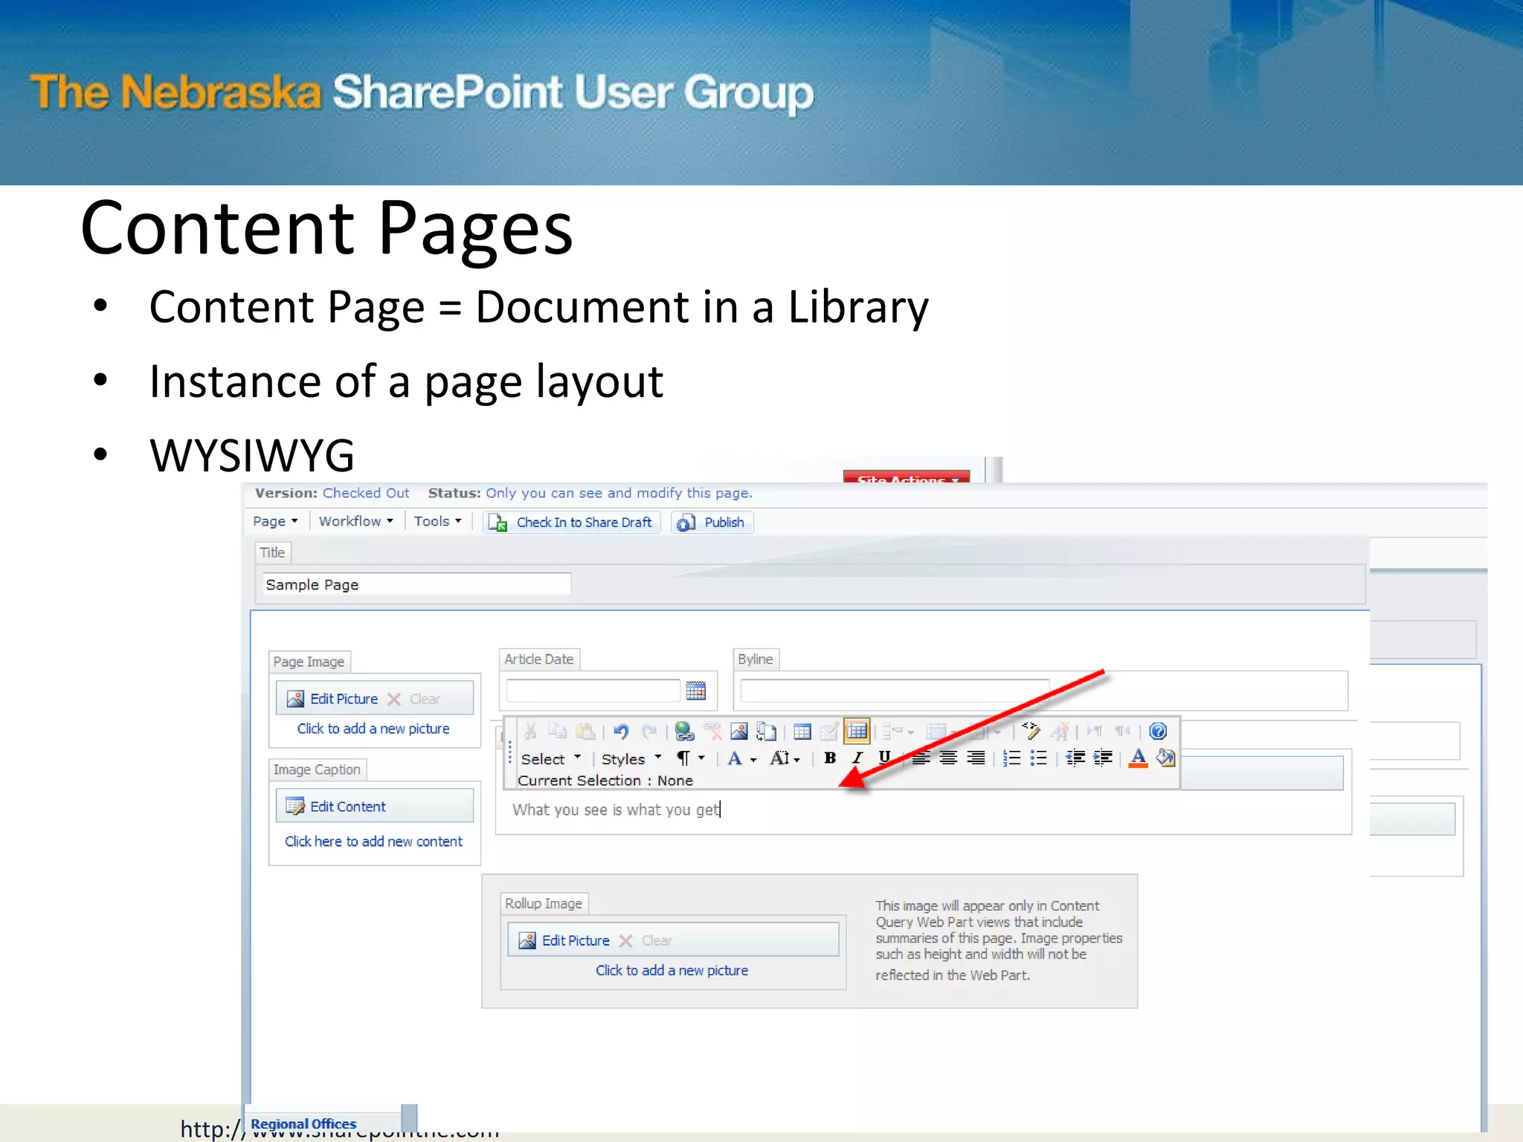Click in the 'What you see is what you get' text
Image resolution: width=1523 pixels, height=1142 pixels.
[616, 810]
